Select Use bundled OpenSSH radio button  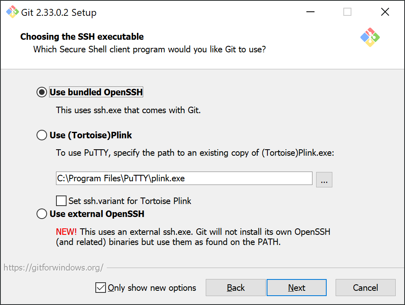41,92
